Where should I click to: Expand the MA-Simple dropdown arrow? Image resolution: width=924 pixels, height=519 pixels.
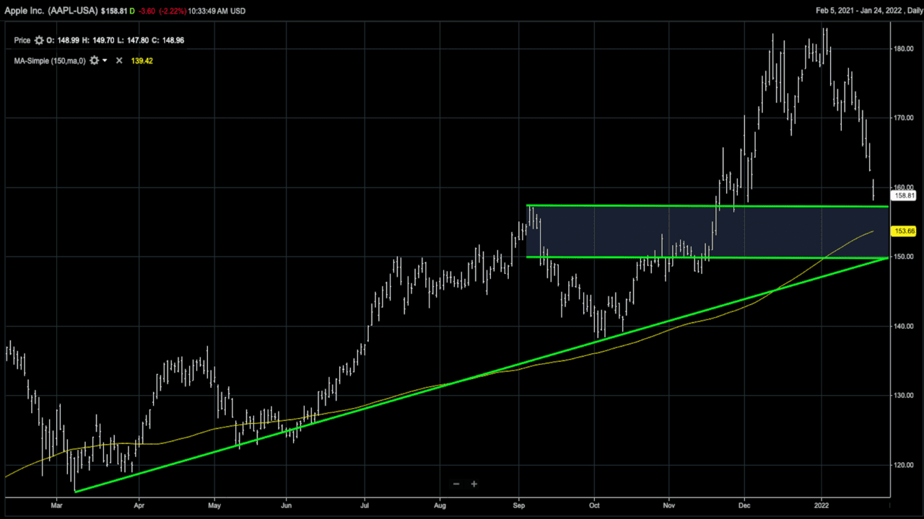pos(105,61)
